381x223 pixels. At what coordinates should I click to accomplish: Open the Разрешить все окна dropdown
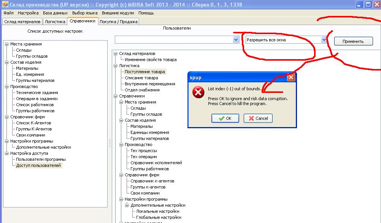tap(324, 40)
